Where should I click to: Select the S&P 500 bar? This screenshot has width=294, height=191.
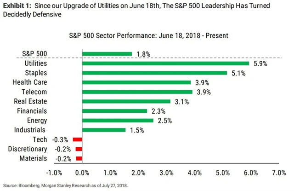point(107,54)
